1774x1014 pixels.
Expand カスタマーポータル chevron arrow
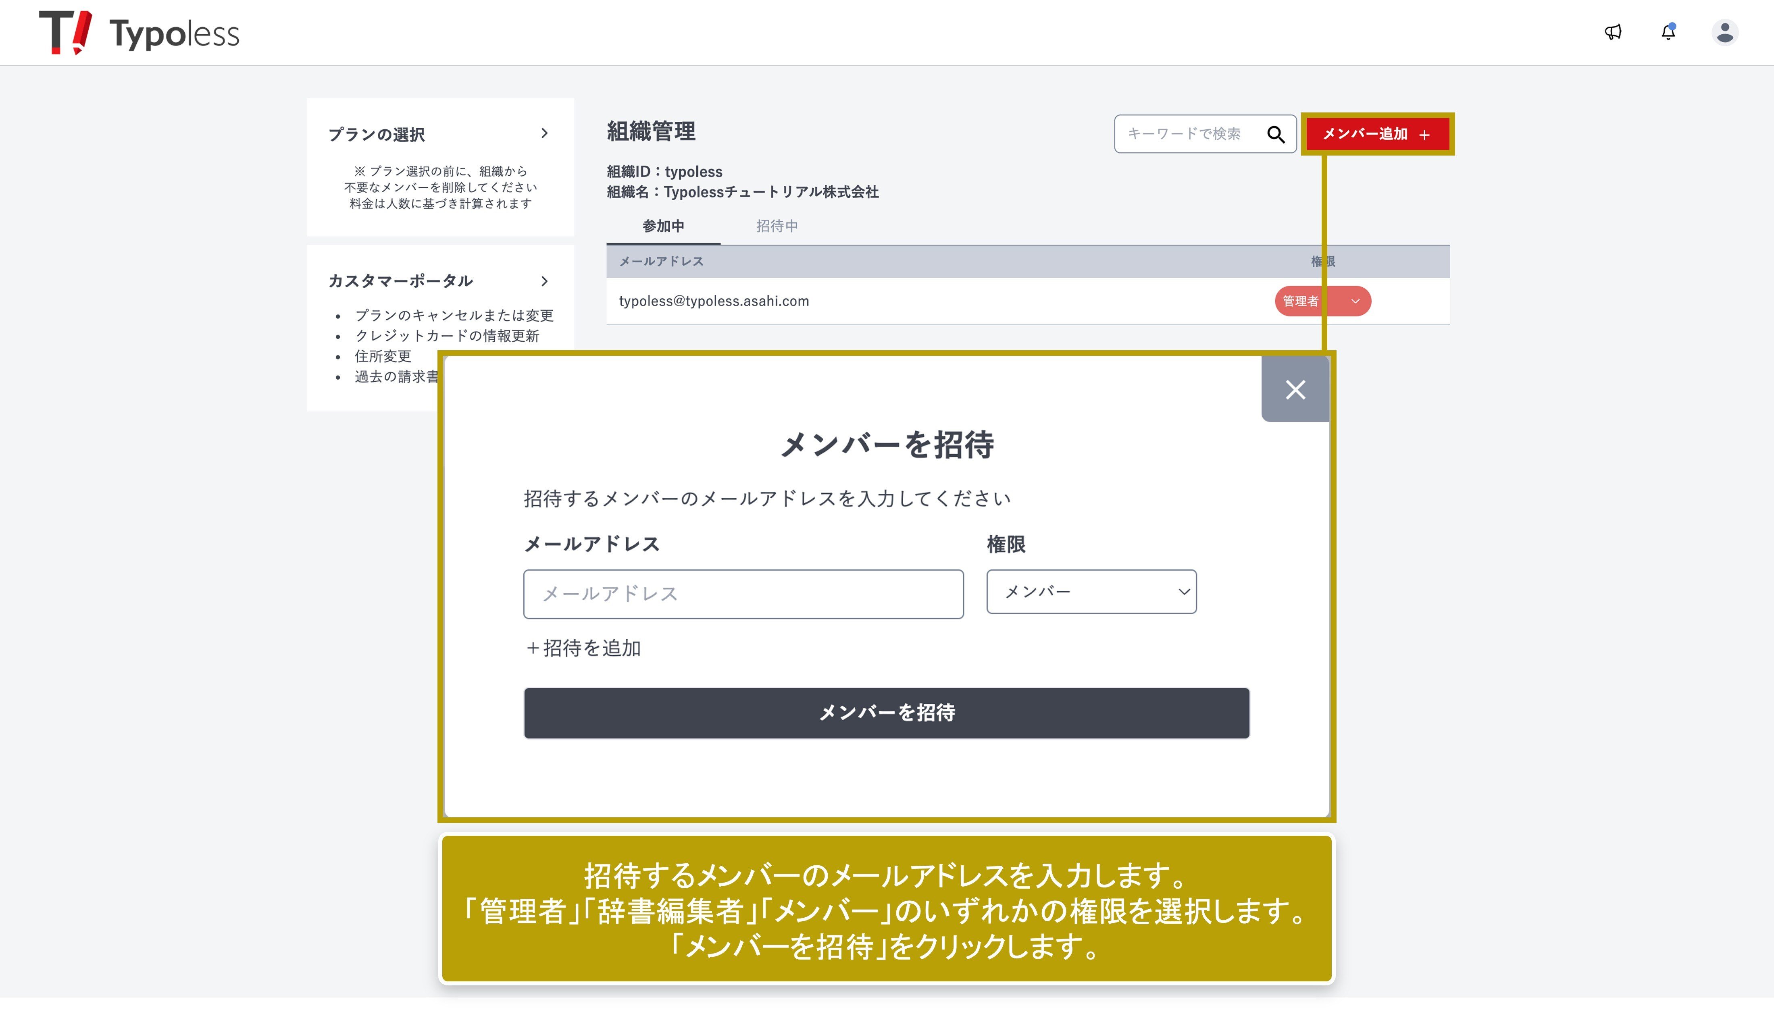tap(545, 281)
